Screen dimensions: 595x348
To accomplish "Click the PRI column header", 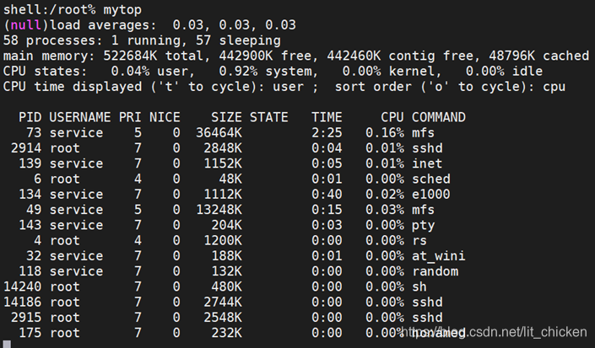I will [130, 117].
